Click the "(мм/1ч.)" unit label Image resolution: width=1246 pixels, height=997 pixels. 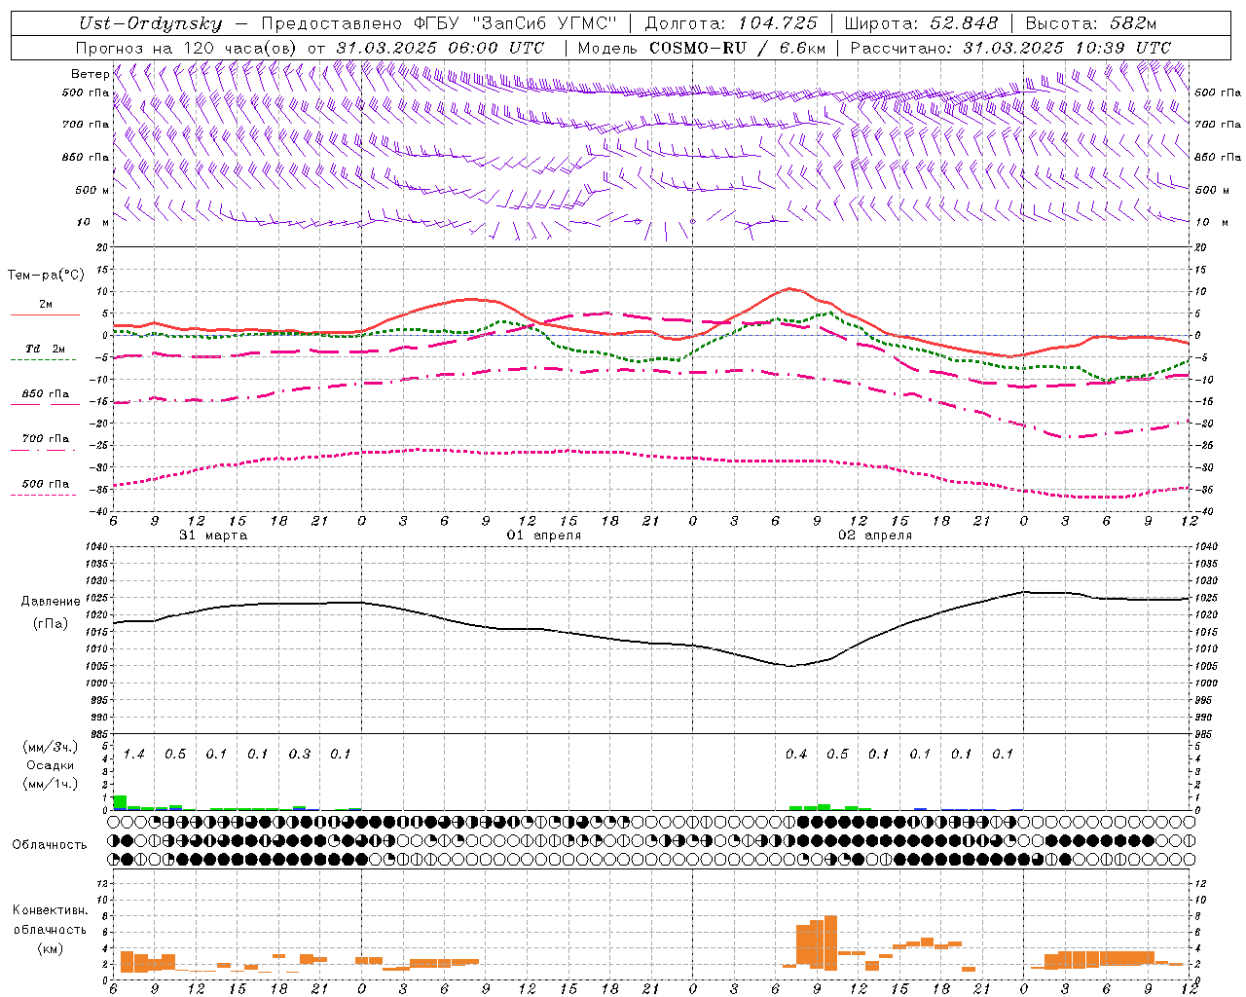(x=50, y=784)
